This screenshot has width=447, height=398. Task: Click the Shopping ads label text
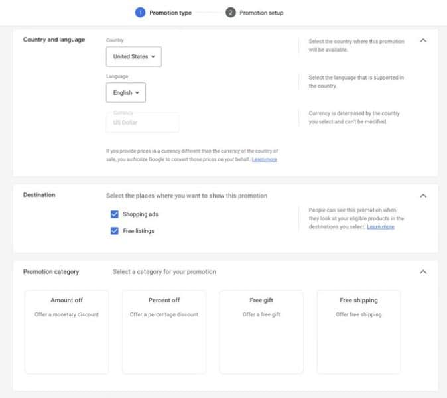click(x=141, y=214)
